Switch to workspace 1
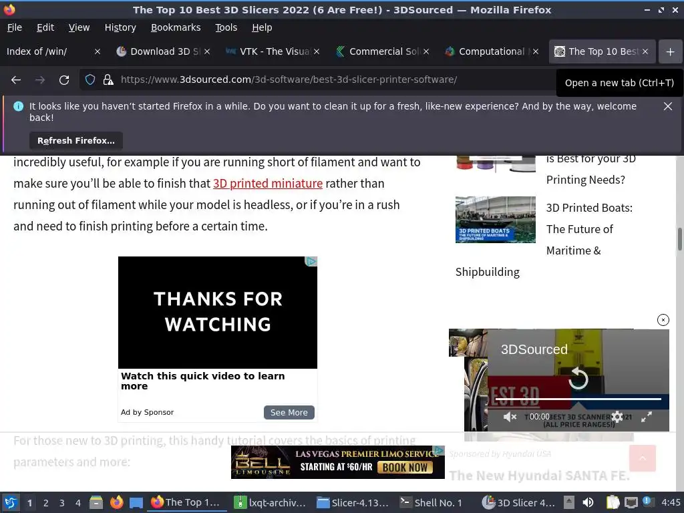The height and width of the screenshot is (513, 684). tap(29, 502)
